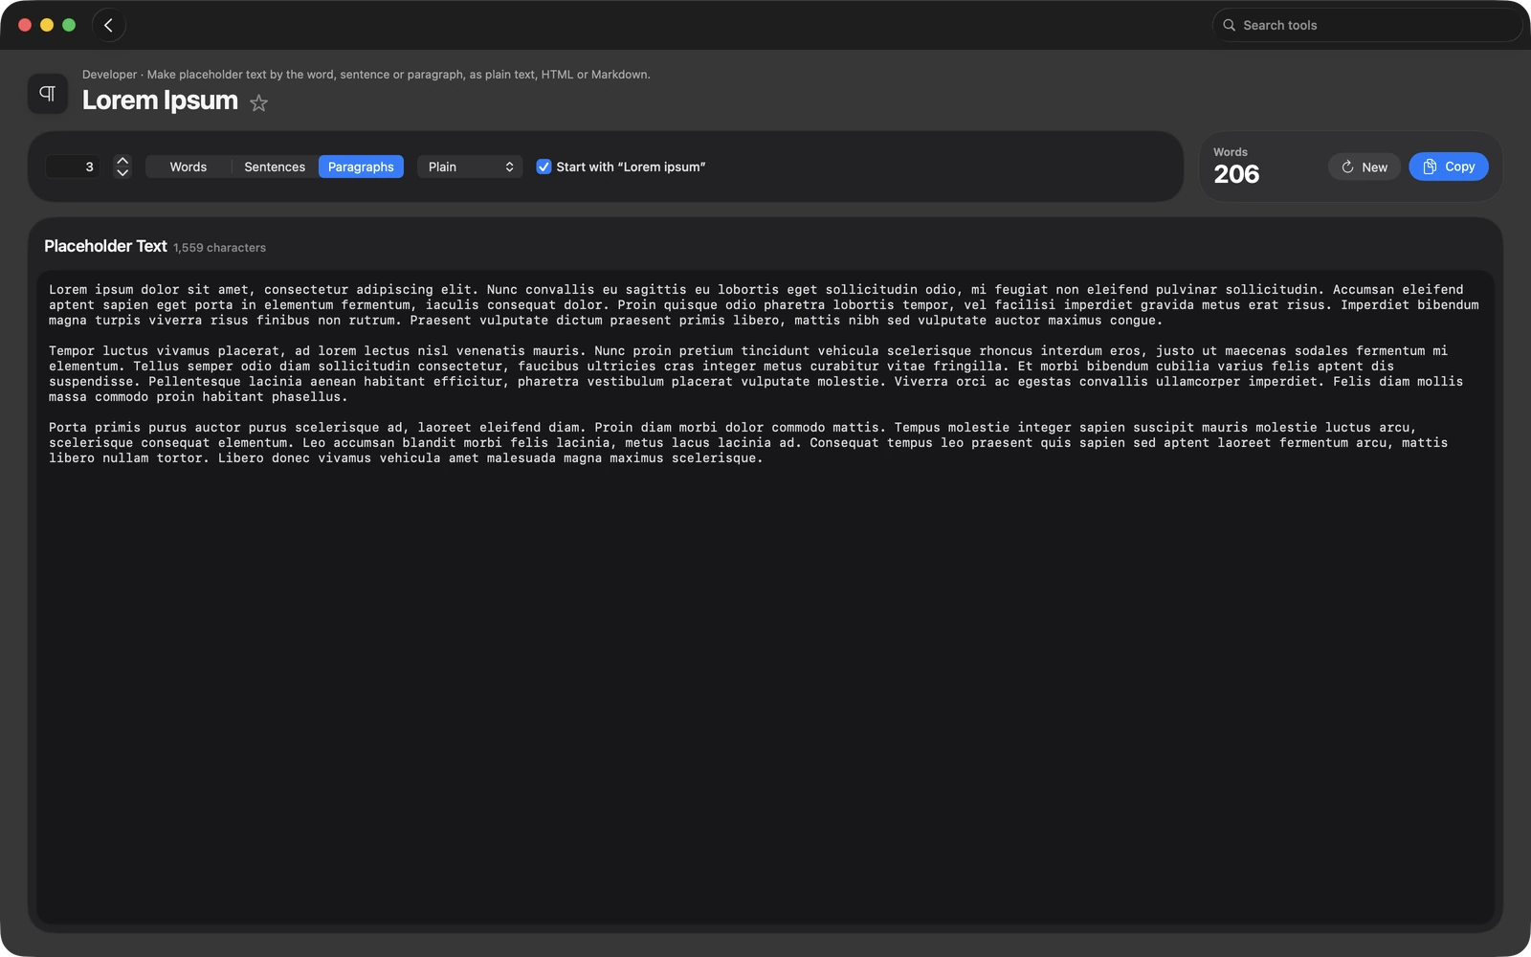Favorite Lorem Ipsum with the star icon
The image size is (1531, 957).
(x=258, y=102)
